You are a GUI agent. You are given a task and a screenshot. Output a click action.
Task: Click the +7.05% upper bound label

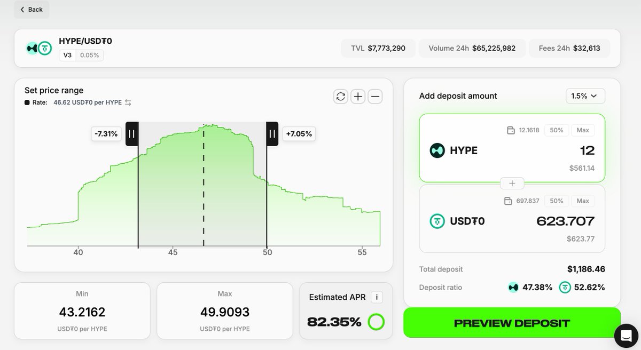click(x=299, y=134)
